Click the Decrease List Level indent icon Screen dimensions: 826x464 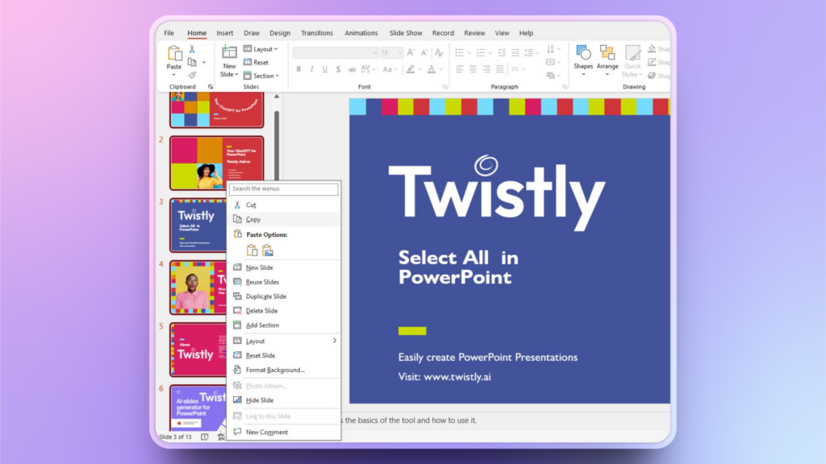tap(502, 52)
